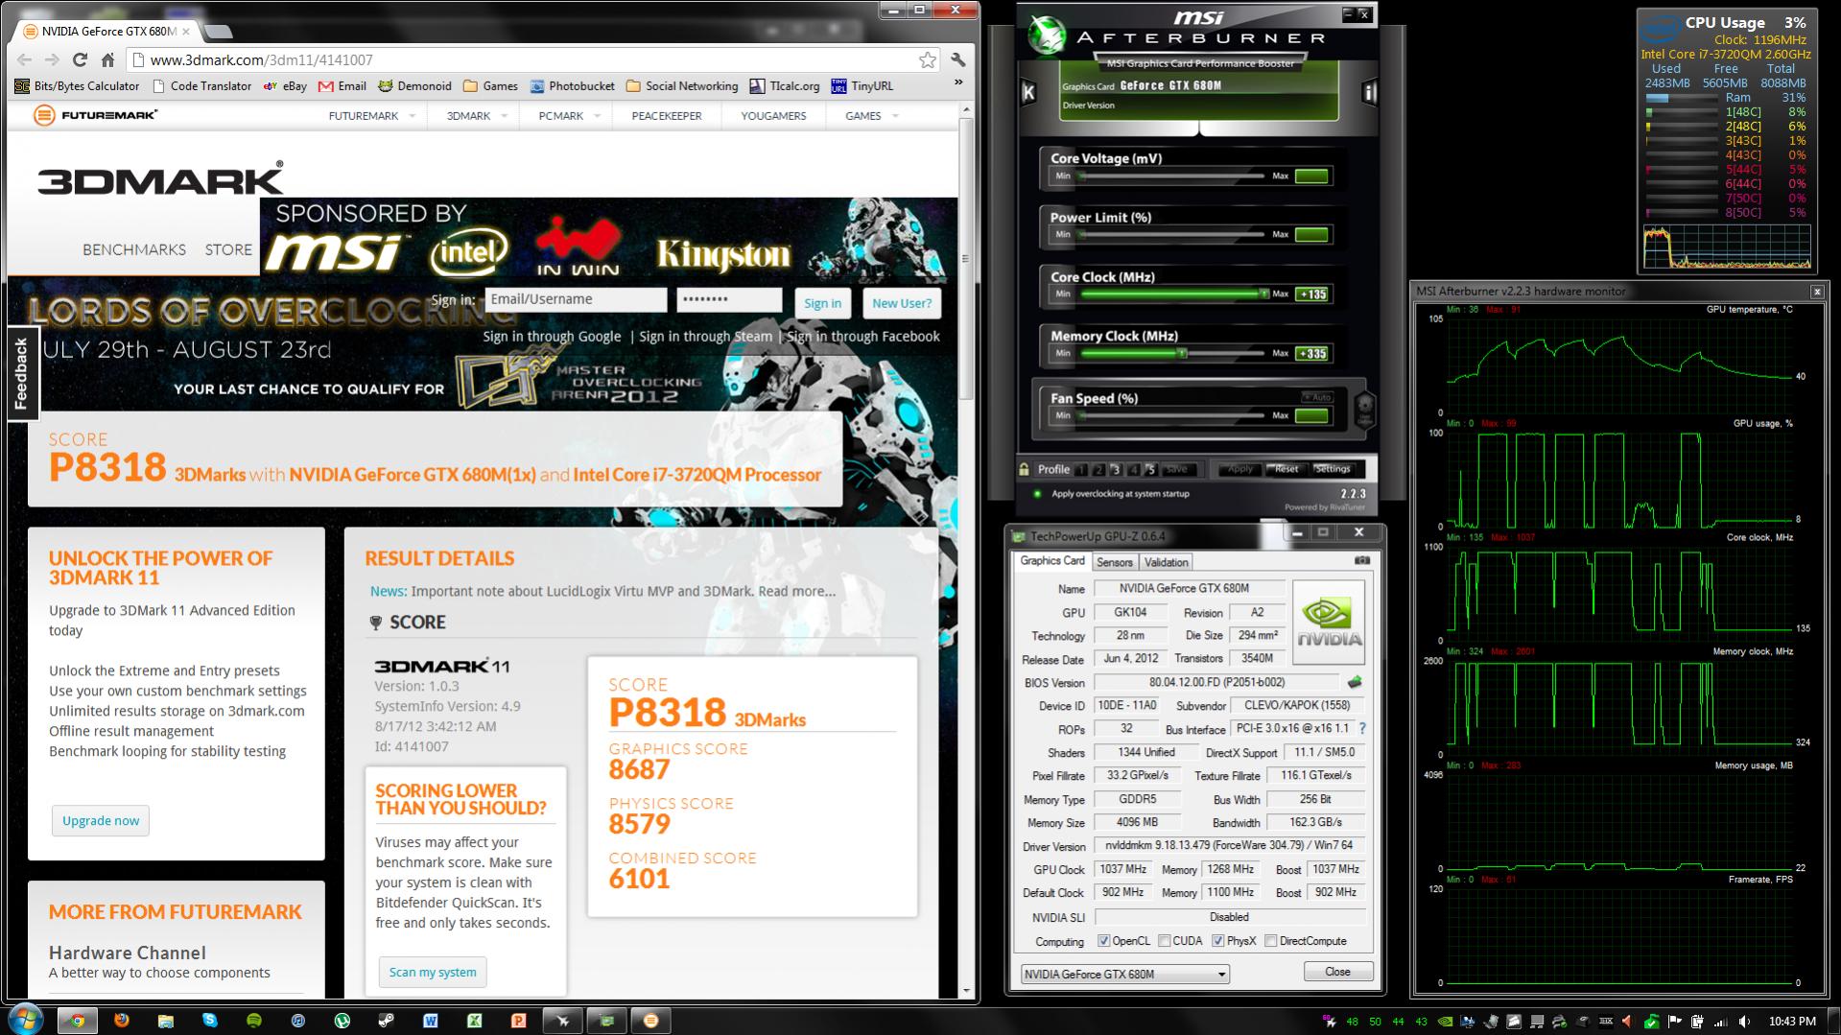This screenshot has height=1035, width=1841.
Task: Toggle the fan speed Auto button
Action: point(1318,397)
